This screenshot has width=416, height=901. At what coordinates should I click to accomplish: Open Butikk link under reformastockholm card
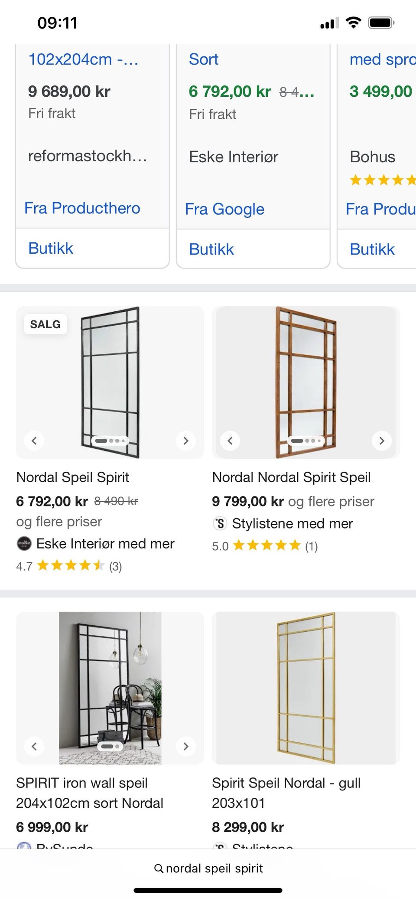tap(51, 248)
